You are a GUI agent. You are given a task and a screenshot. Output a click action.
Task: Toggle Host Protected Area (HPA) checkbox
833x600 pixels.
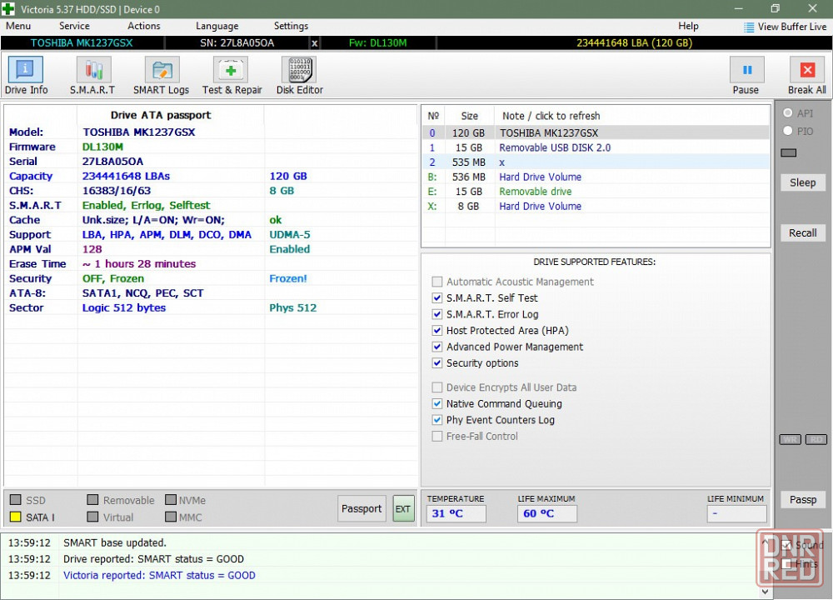pyautogui.click(x=436, y=331)
